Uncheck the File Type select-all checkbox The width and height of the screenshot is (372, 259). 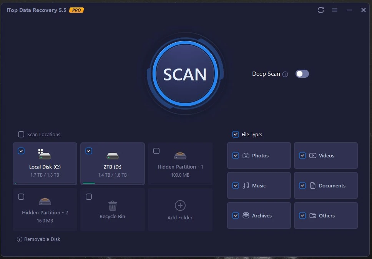tap(236, 134)
